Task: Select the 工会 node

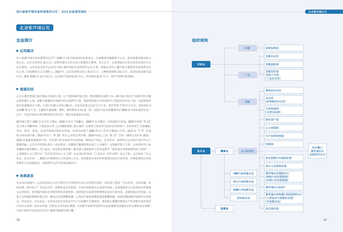Action: (247, 75)
